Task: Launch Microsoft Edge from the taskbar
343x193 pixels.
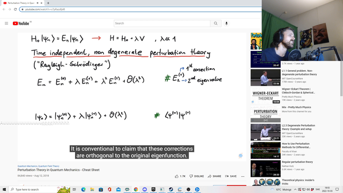Action: pyautogui.click(x=84, y=189)
